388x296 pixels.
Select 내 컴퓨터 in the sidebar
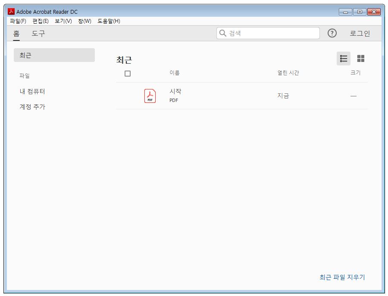pyautogui.click(x=32, y=92)
